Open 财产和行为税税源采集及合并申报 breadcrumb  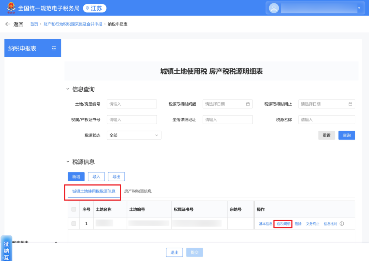pyautogui.click(x=73, y=24)
